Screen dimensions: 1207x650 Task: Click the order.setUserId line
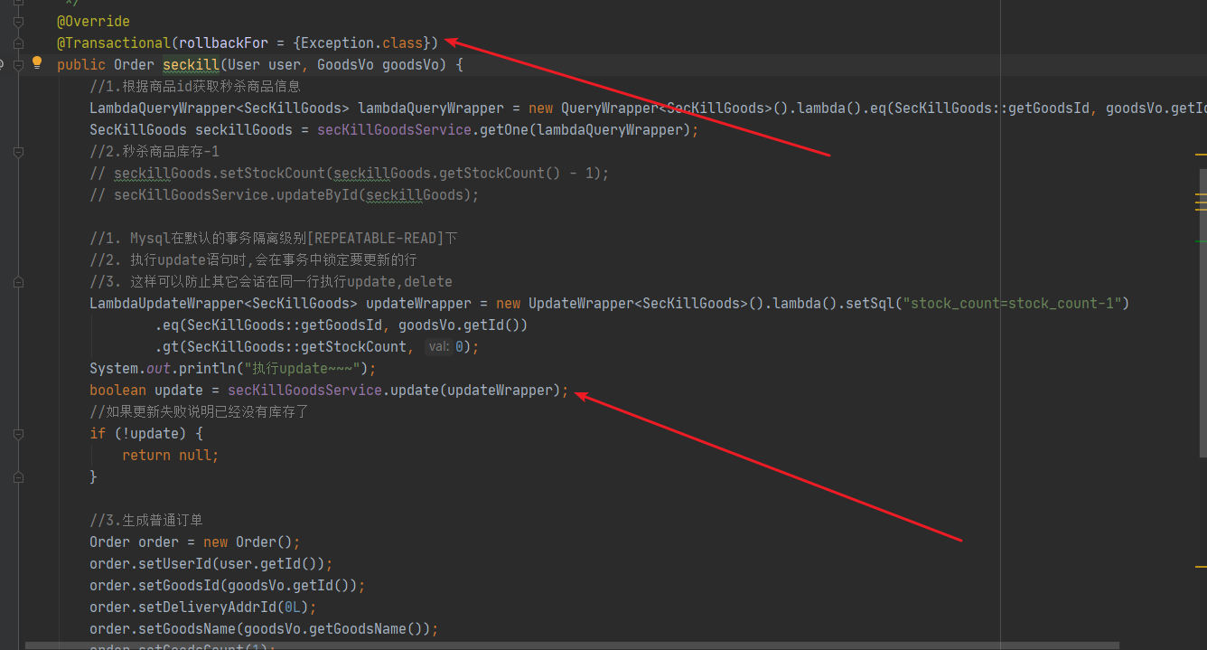[x=211, y=564]
